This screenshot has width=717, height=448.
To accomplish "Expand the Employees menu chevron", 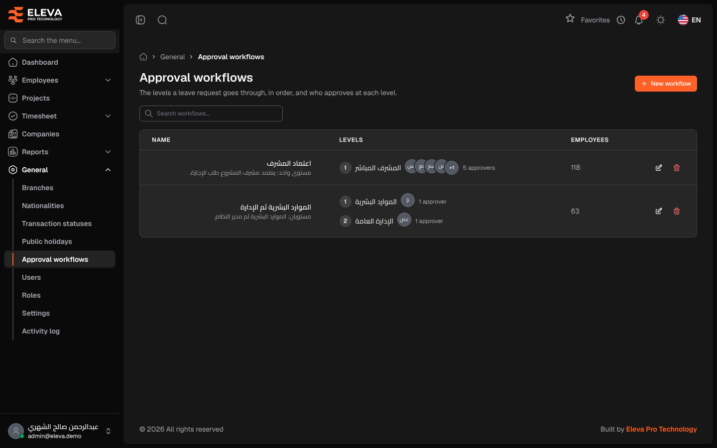I will coord(108,80).
